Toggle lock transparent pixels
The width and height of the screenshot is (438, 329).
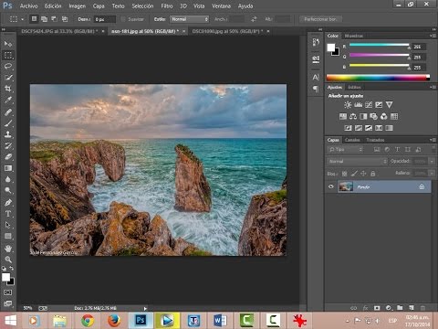pos(344,174)
